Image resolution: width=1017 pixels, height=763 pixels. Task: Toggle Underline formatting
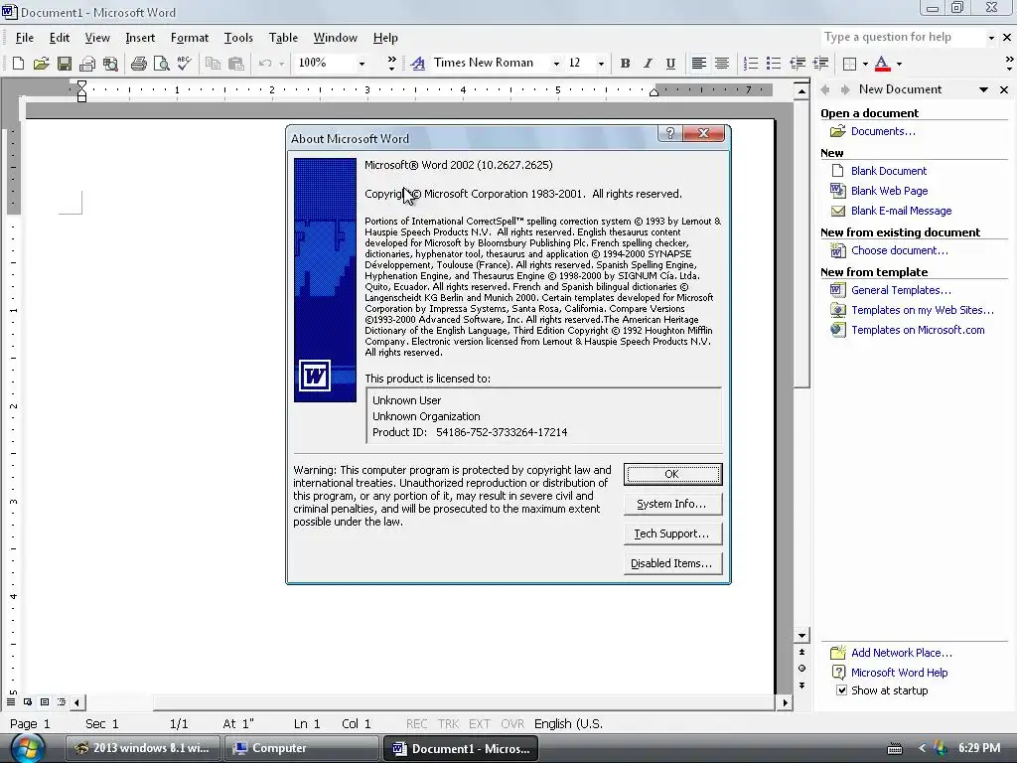670,63
